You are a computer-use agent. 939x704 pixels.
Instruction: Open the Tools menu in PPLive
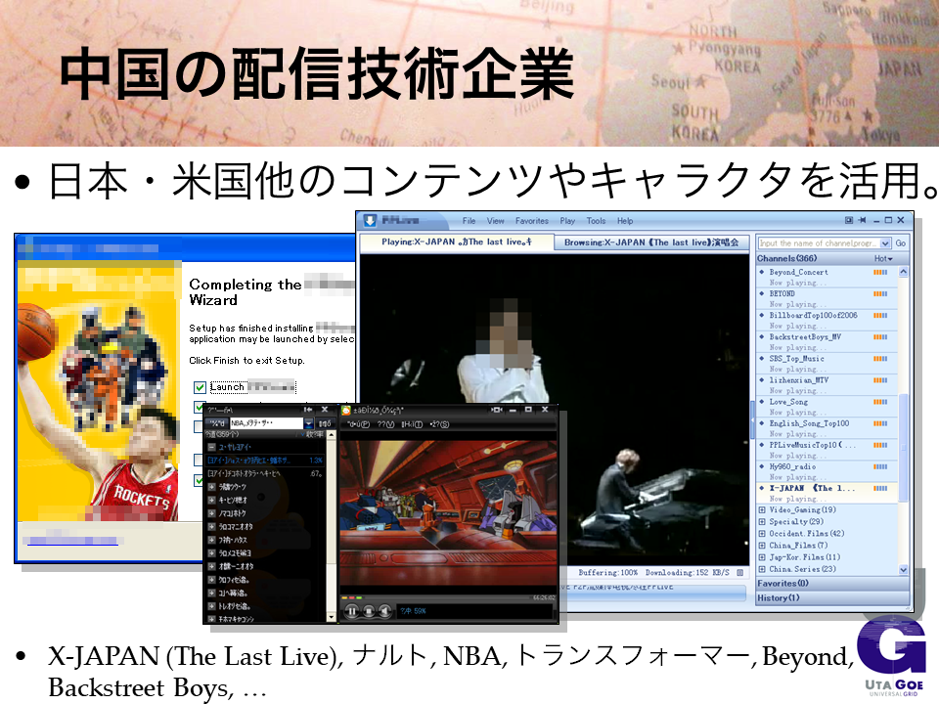[x=596, y=221]
